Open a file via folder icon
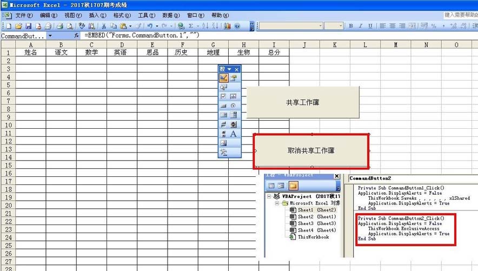The height and width of the screenshot is (271, 478). [18, 26]
